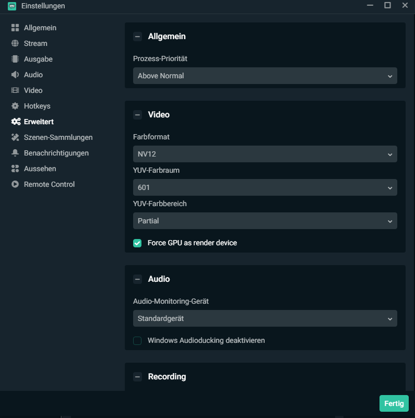Click the Audio speaker icon

tap(15, 75)
